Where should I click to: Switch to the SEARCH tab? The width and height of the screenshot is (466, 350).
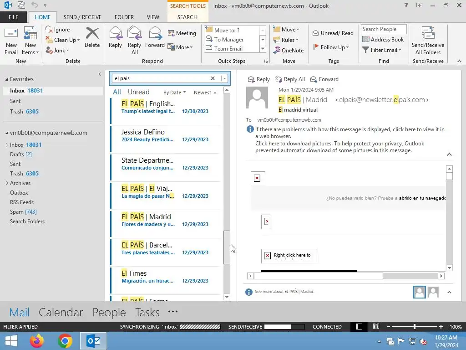click(187, 17)
